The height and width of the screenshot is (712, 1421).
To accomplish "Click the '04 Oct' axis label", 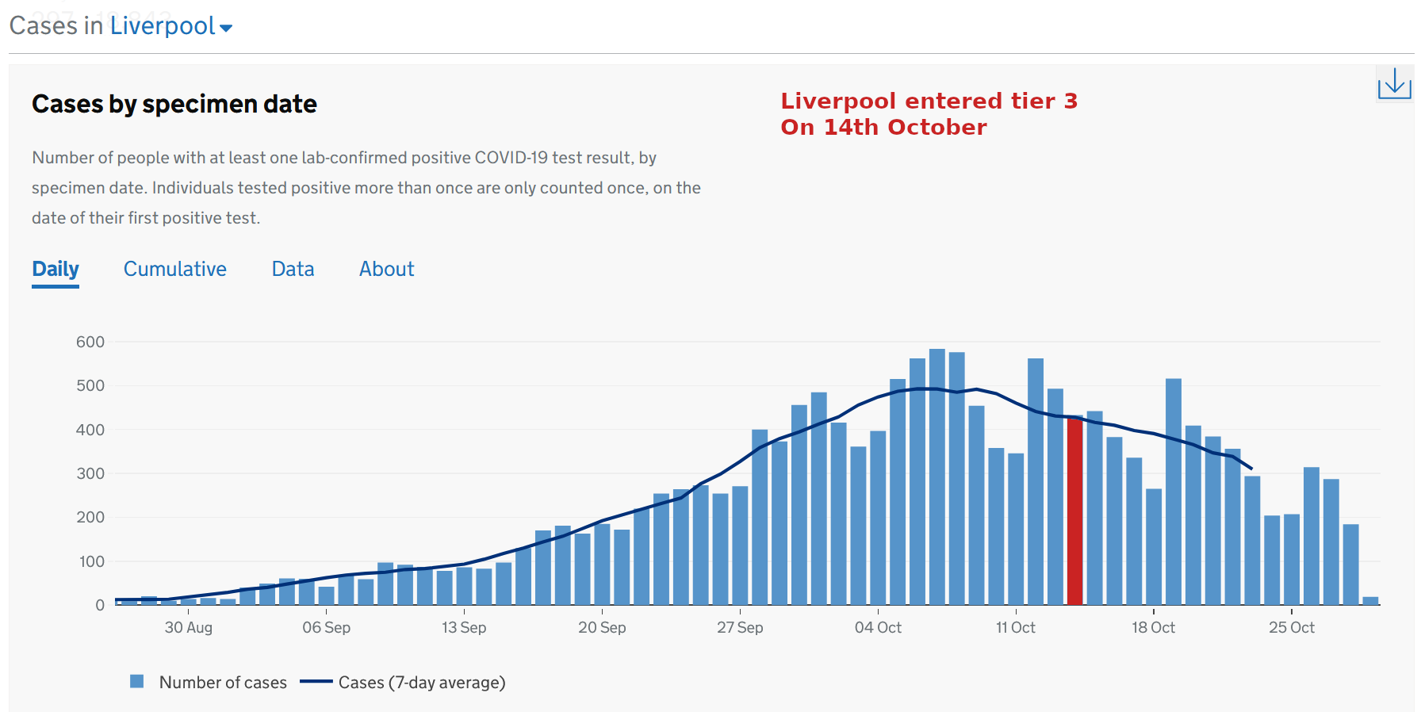I will point(878,628).
